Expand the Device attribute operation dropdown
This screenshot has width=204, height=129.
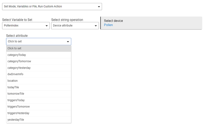point(75,25)
